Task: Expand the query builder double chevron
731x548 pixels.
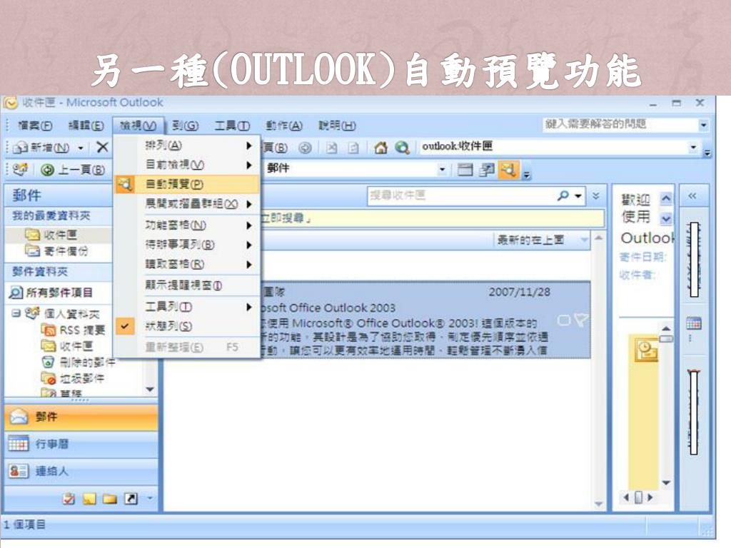Action: (596, 196)
